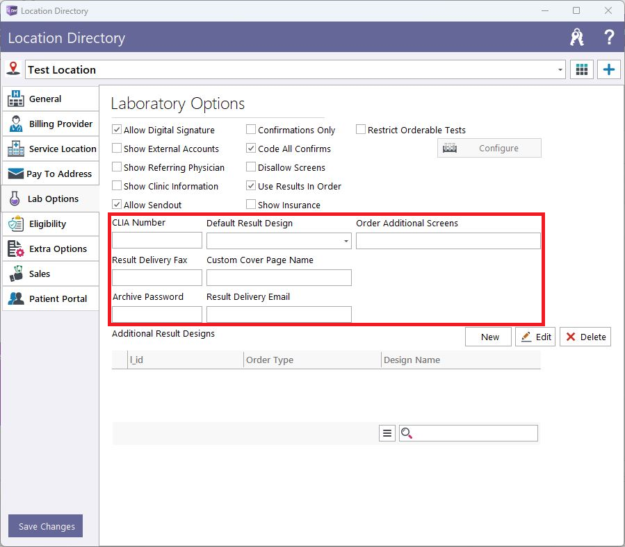Check Confirmations Only
This screenshot has width=625, height=547.
pyautogui.click(x=251, y=129)
